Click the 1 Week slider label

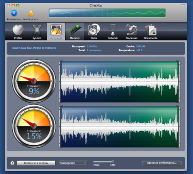[96, 165]
